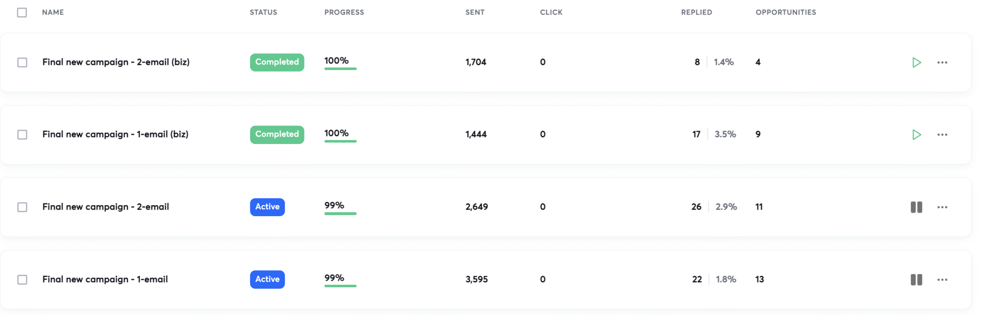The height and width of the screenshot is (316, 983).
Task: Pause the Final new campaign - 2-email
Action: pyautogui.click(x=916, y=207)
